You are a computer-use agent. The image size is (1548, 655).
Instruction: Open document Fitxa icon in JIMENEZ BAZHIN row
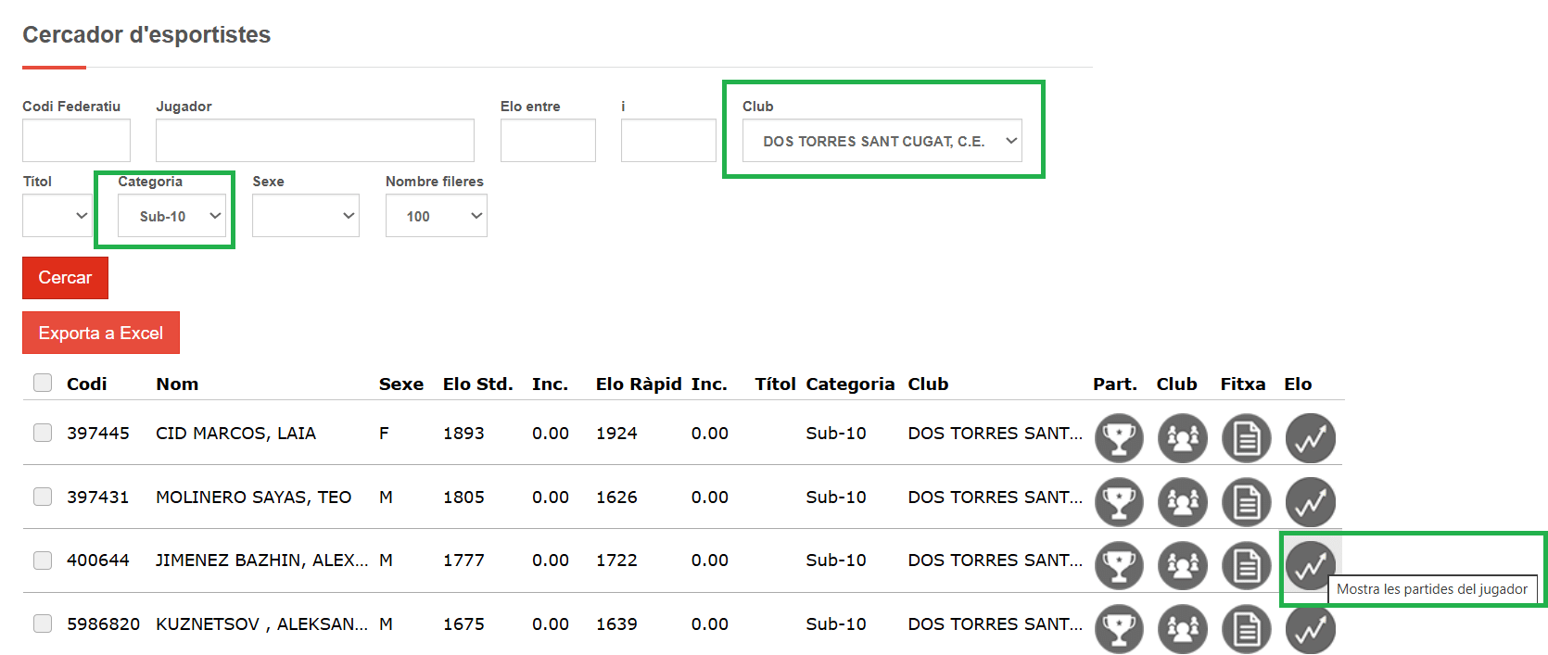pos(1247,565)
